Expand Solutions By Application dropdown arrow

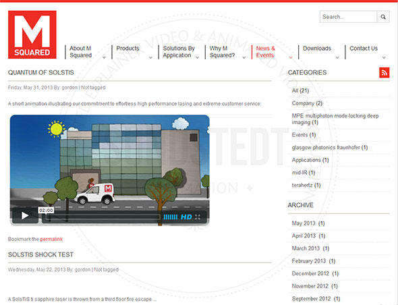(x=197, y=57)
